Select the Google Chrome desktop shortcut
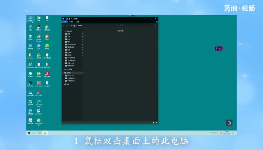 (39, 38)
